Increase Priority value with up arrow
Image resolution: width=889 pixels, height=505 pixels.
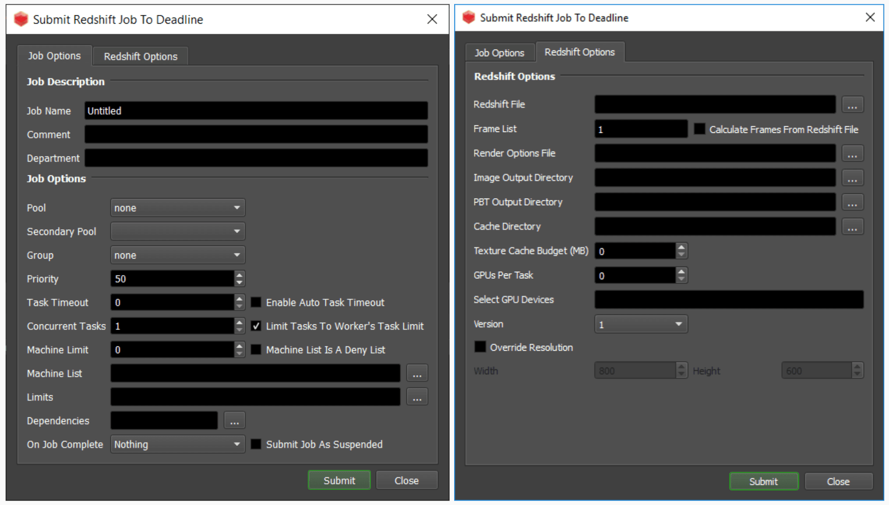pyautogui.click(x=239, y=275)
